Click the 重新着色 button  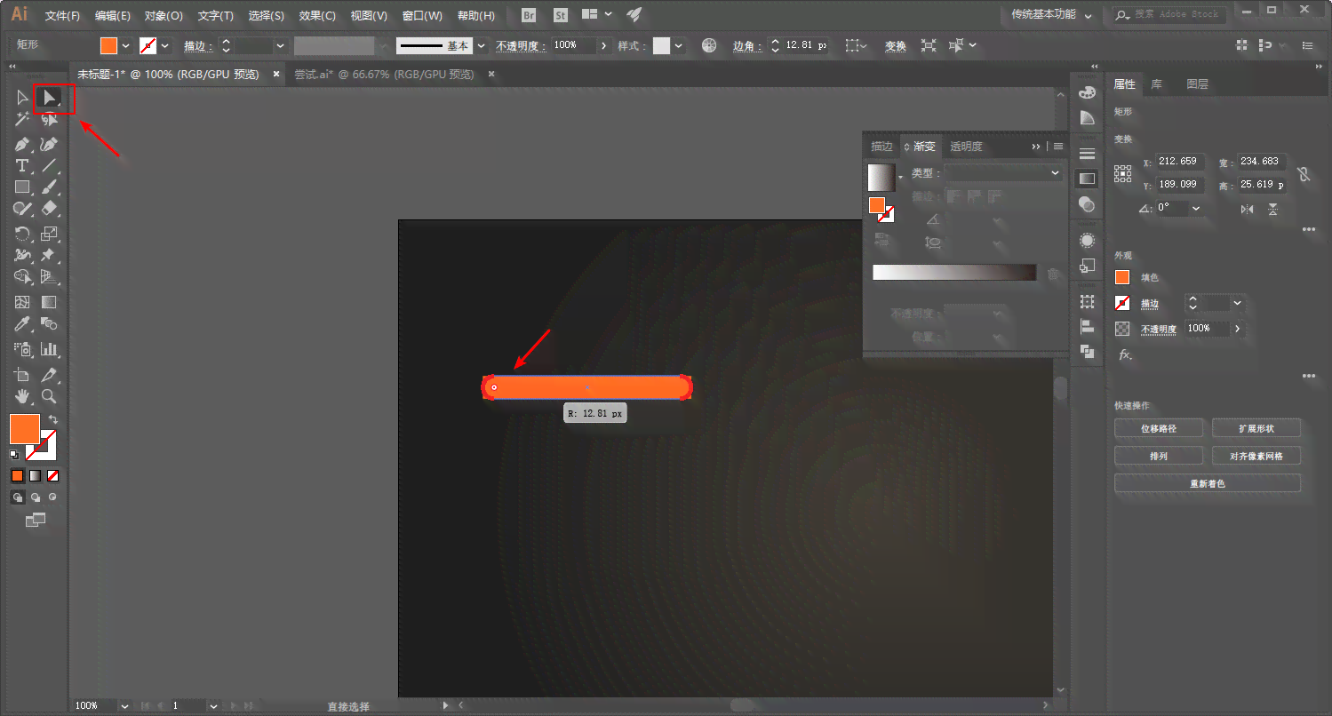tap(1208, 483)
